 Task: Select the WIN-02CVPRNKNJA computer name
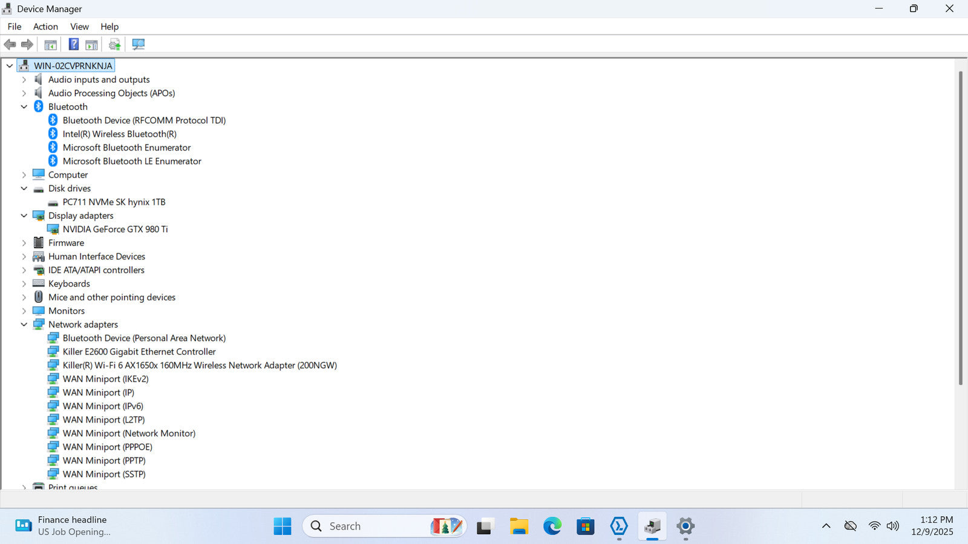coord(73,66)
